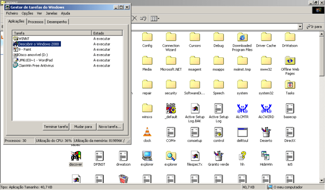Select the discover Windows flag icon
This screenshot has height=190, width=325.
click(x=76, y=156)
